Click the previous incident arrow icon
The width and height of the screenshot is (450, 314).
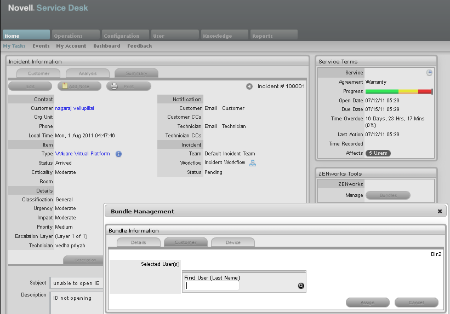249,86
